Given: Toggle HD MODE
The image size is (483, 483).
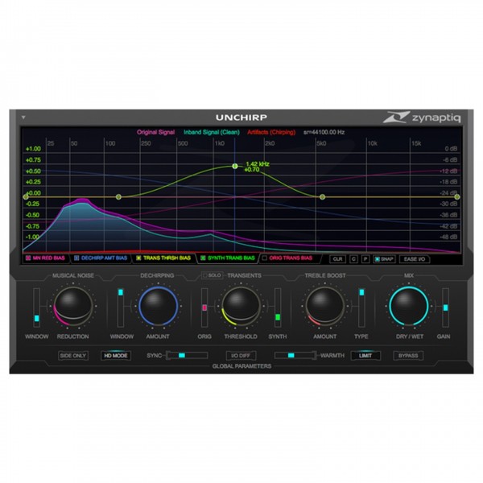Looking at the screenshot, I should pyautogui.click(x=116, y=356).
